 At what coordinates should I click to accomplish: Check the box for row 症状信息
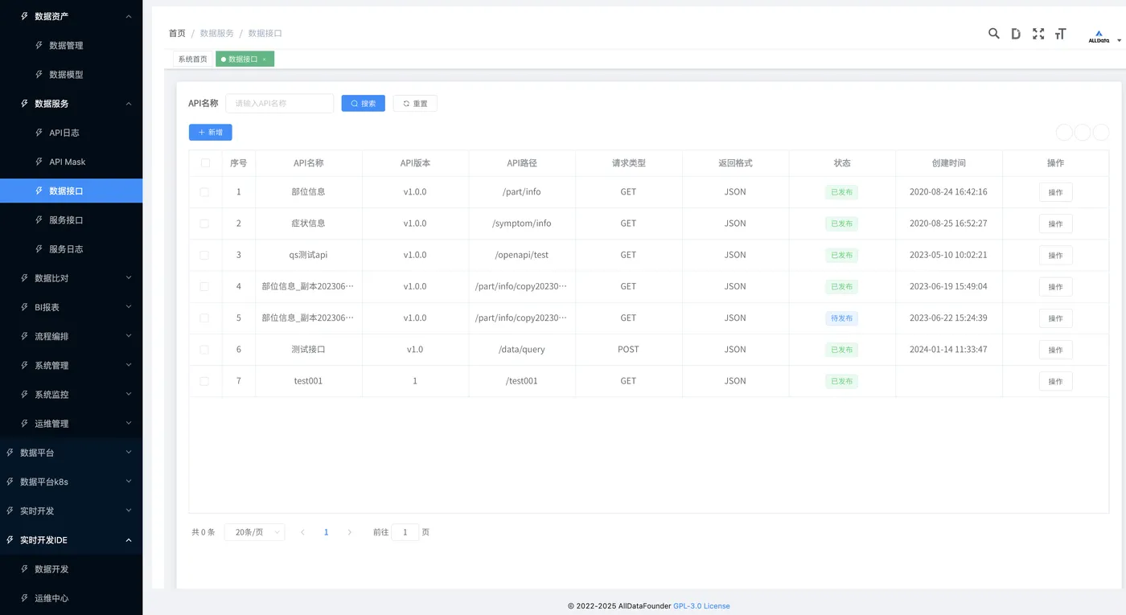click(204, 223)
